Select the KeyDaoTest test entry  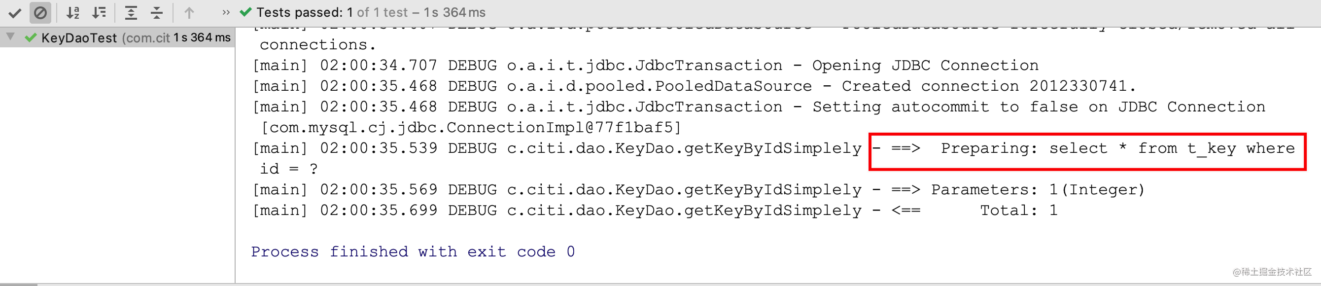tap(79, 38)
